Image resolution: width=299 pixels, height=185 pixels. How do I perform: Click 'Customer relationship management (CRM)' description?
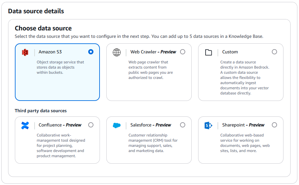point(153,143)
